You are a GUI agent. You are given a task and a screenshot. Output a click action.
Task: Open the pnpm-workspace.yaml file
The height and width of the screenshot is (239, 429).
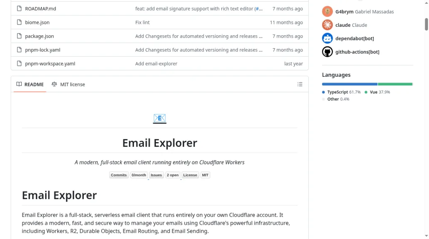[x=50, y=63]
